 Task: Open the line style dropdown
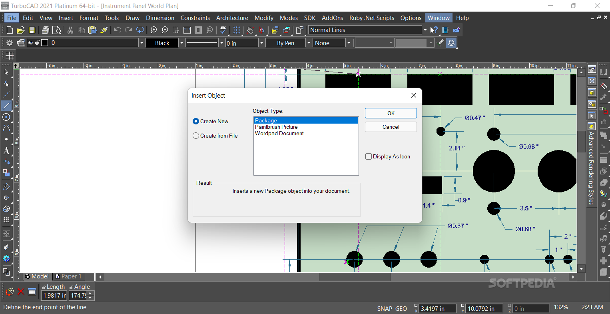coord(222,43)
